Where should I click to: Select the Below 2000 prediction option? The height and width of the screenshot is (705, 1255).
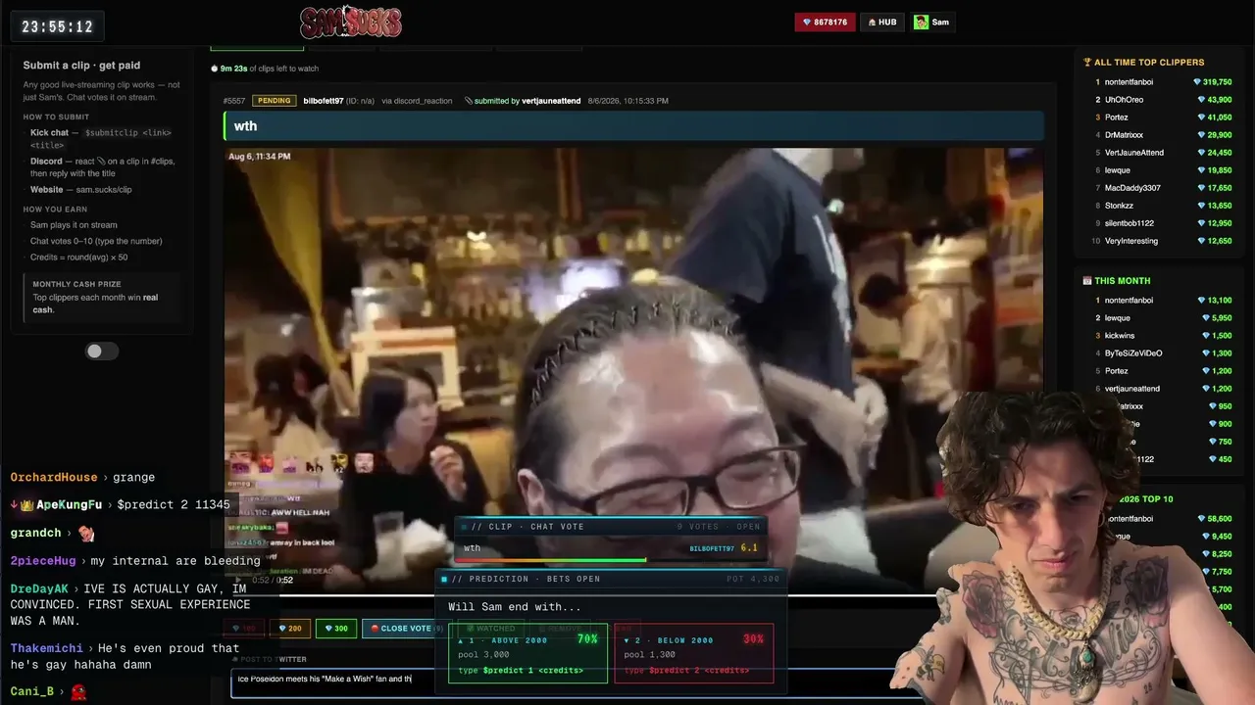tap(694, 653)
